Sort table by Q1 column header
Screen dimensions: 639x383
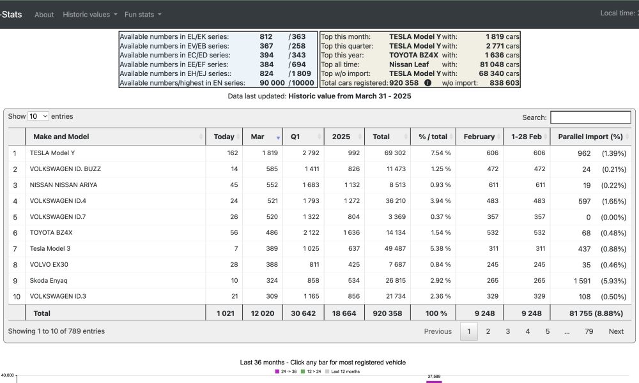pos(303,137)
